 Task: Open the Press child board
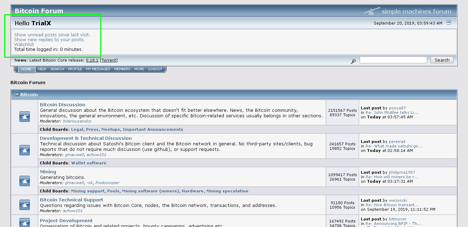click(92, 129)
